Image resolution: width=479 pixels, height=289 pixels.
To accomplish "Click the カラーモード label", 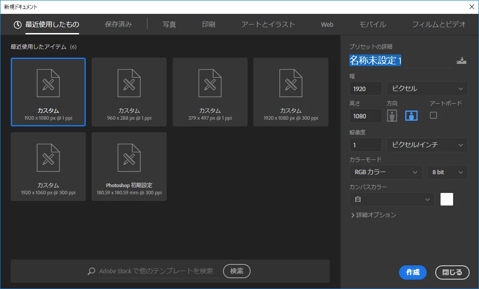I will tap(366, 159).
